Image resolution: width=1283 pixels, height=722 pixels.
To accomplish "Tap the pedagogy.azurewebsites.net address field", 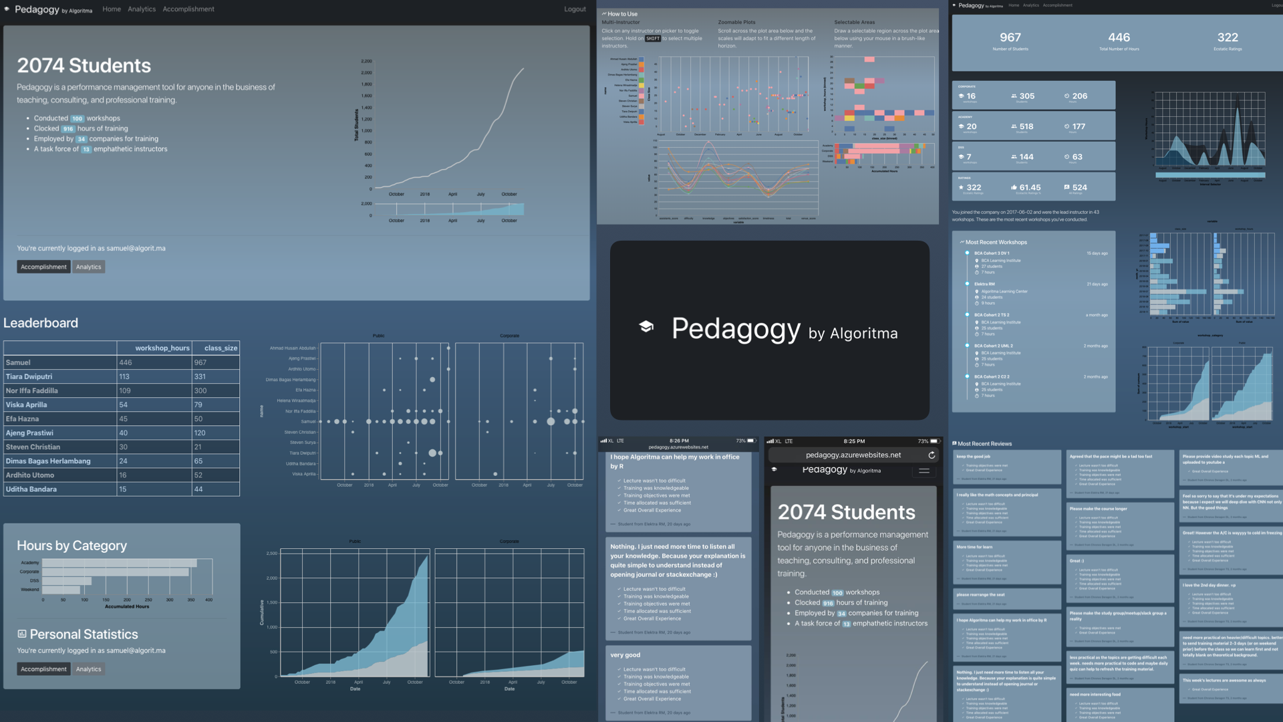I will click(x=853, y=455).
